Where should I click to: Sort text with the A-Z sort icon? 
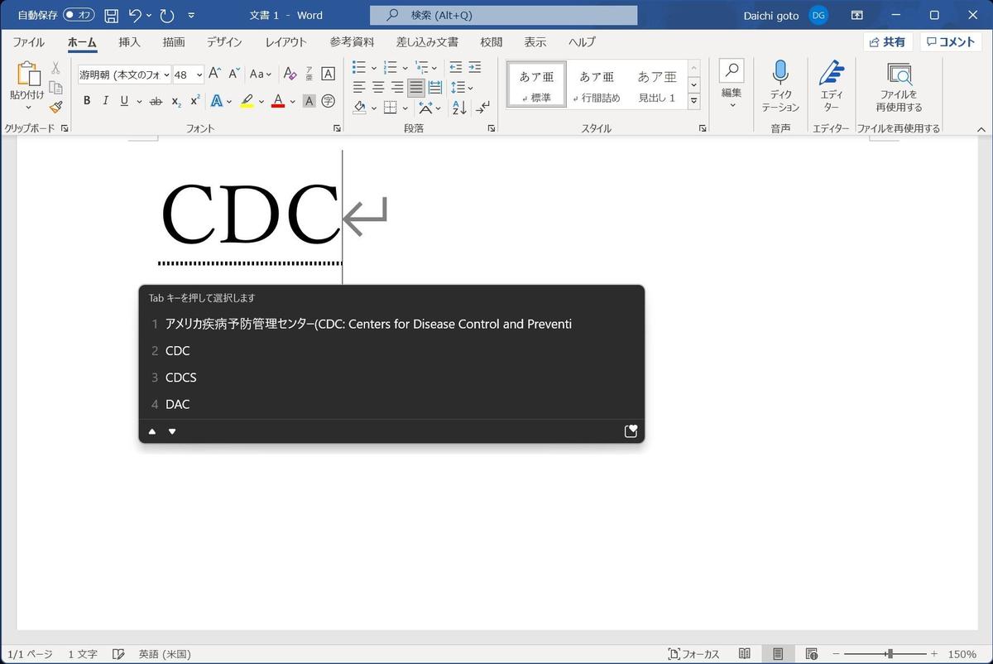click(x=459, y=107)
